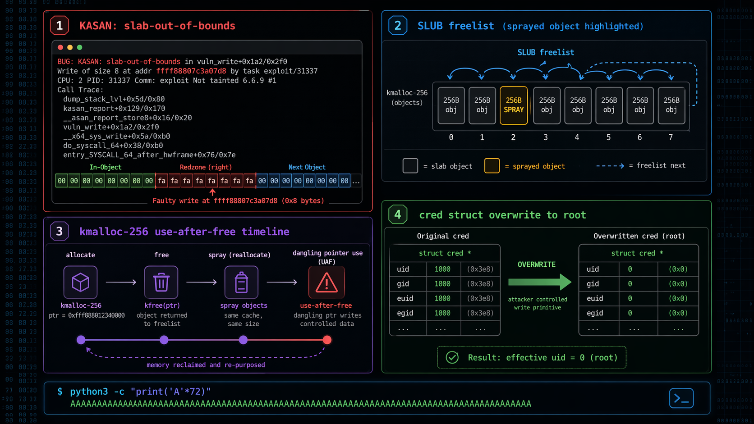Click the 'KASAN: slab-out-of-bounds' panel heading
Screen dimensions: 754x424
pyautogui.click(x=157, y=26)
